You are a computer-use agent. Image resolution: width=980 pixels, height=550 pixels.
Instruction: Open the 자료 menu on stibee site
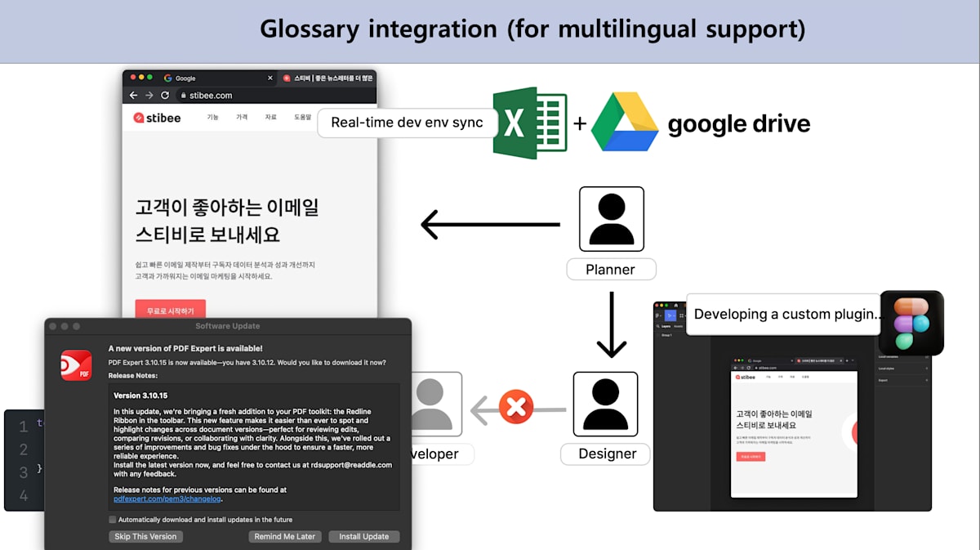[x=270, y=118]
